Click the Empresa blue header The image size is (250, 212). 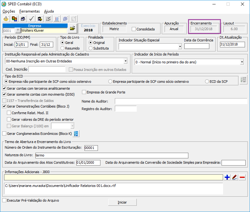(35, 26)
